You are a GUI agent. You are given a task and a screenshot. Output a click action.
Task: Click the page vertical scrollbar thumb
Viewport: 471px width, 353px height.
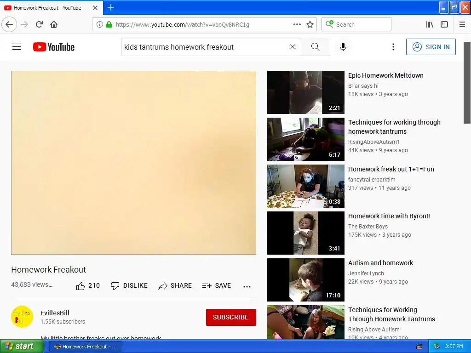click(467, 83)
